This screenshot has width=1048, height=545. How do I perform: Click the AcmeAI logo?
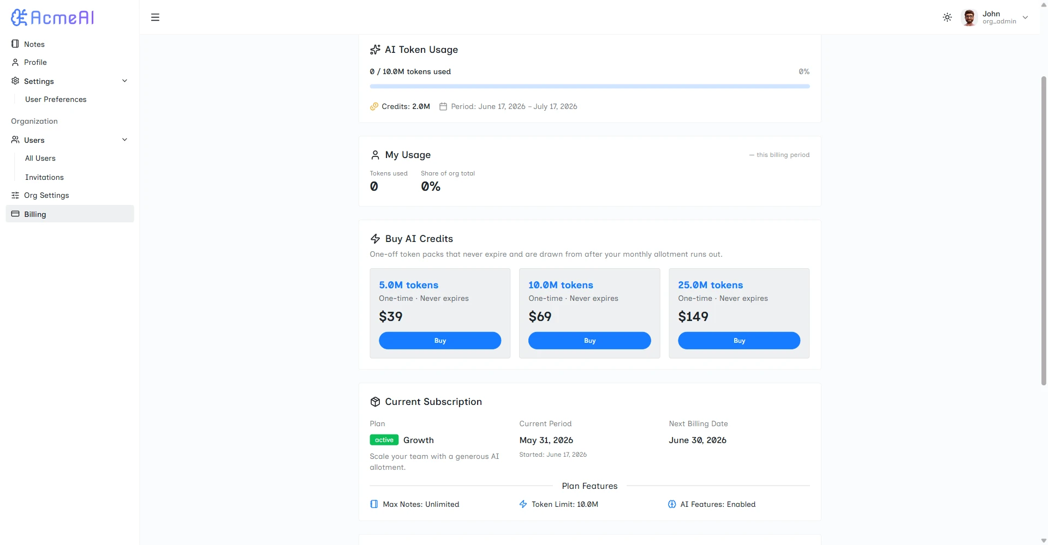click(52, 17)
